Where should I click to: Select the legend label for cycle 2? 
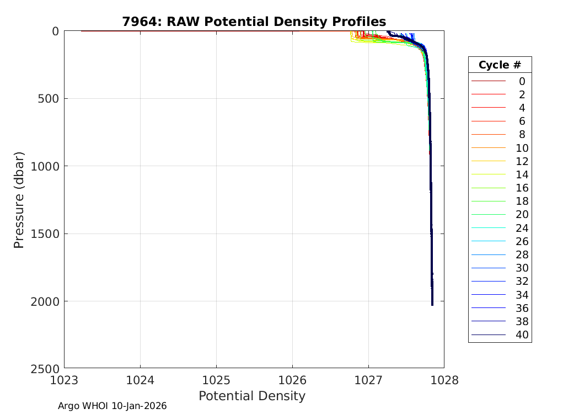point(522,94)
